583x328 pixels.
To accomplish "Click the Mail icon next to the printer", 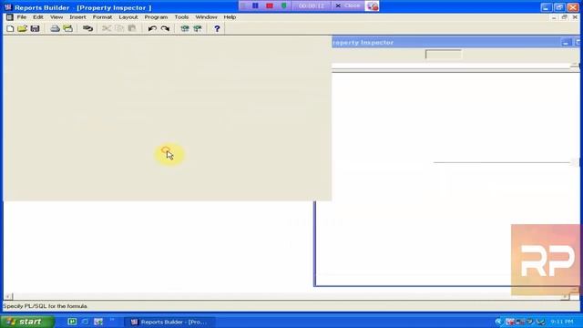I will coord(67,28).
